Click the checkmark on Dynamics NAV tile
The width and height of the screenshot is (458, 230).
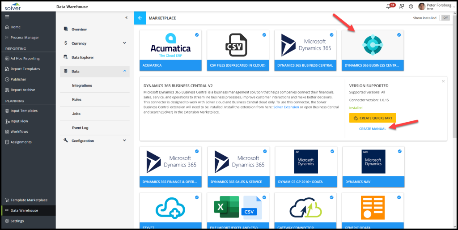[x=399, y=151]
